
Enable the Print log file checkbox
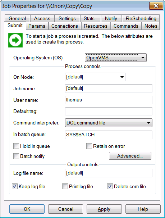pos(65,186)
